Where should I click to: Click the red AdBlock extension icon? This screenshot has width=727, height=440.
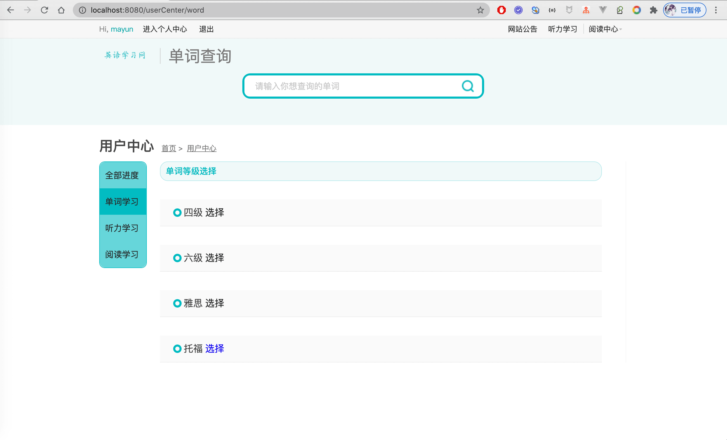tap(501, 10)
